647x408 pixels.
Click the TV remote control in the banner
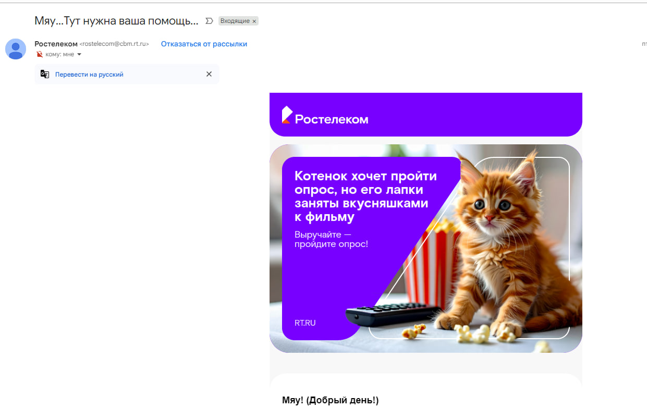tap(391, 314)
